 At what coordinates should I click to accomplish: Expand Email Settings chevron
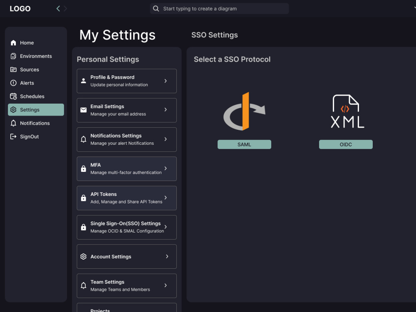pyautogui.click(x=166, y=109)
